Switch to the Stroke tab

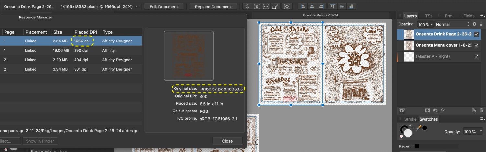point(410,119)
